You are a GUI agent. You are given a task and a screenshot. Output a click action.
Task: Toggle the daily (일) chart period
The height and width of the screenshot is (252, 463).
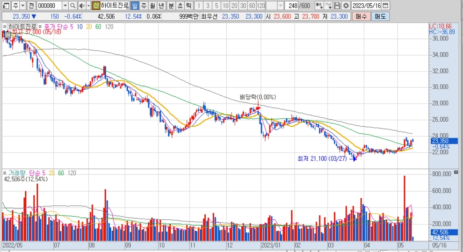[x=134, y=6]
